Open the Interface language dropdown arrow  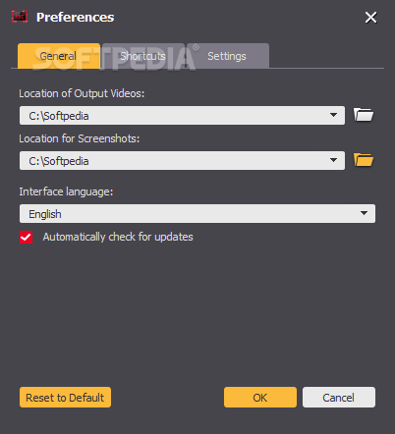click(364, 213)
